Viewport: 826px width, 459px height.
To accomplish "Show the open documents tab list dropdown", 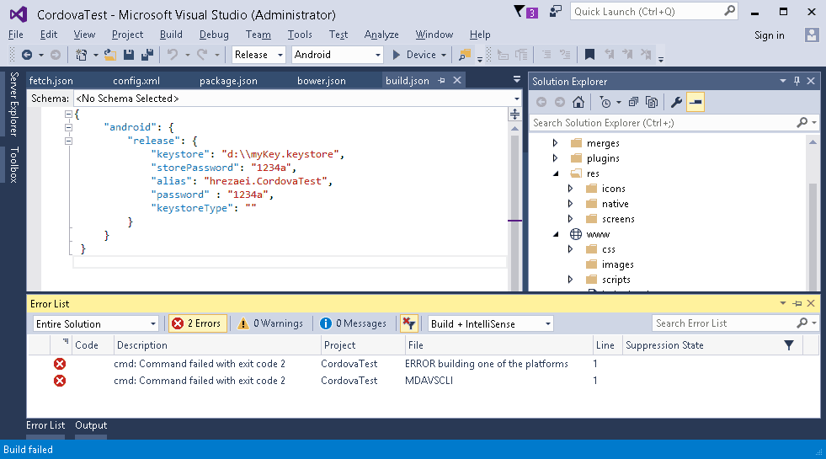I will [517, 80].
